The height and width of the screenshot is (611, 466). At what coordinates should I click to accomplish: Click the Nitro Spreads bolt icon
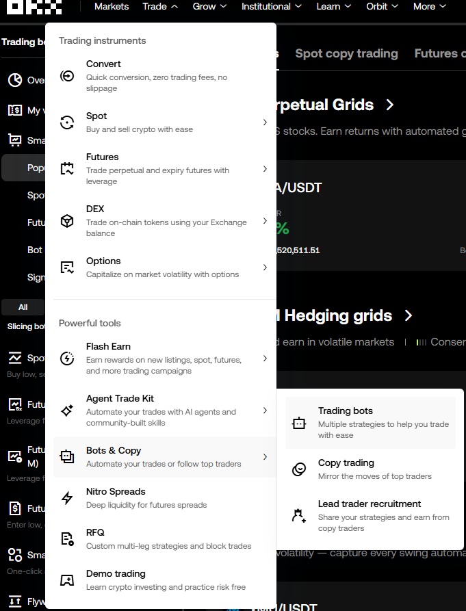tap(67, 498)
